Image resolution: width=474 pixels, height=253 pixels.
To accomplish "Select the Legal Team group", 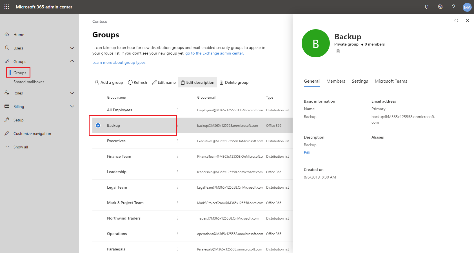I will (x=117, y=187).
